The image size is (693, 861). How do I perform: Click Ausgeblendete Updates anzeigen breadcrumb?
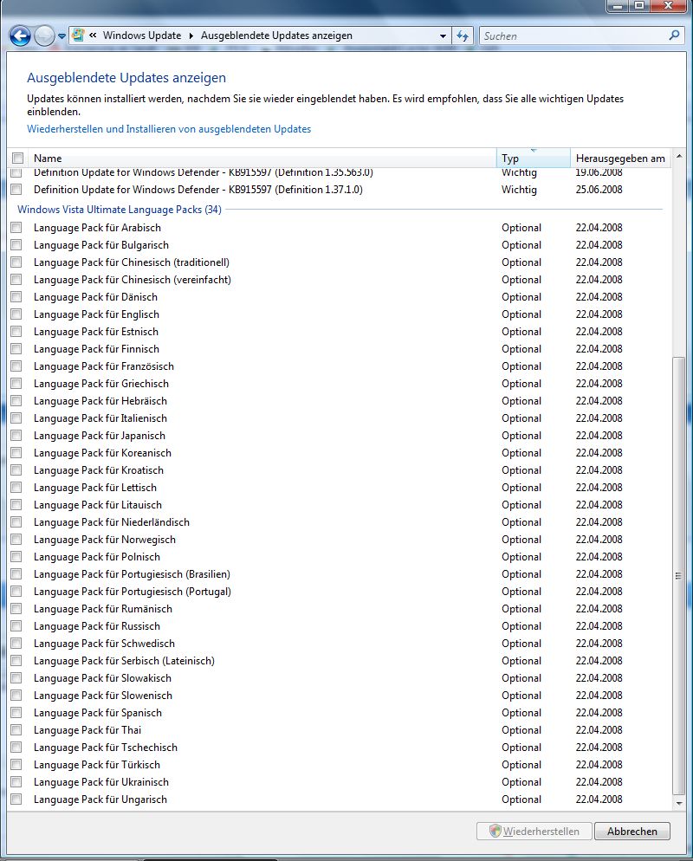click(276, 36)
